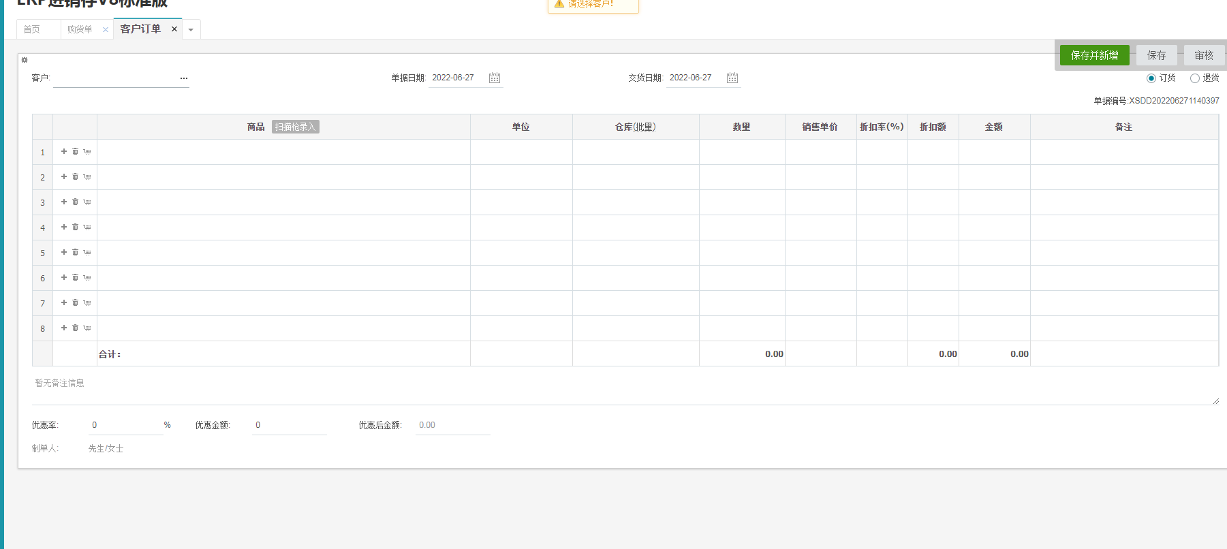This screenshot has width=1227, height=549.
Task: Add a new line at row 3
Action: tap(64, 202)
